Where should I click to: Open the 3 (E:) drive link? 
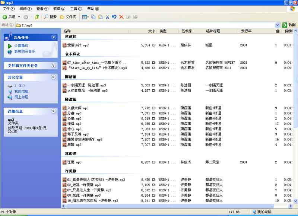click(x=20, y=86)
